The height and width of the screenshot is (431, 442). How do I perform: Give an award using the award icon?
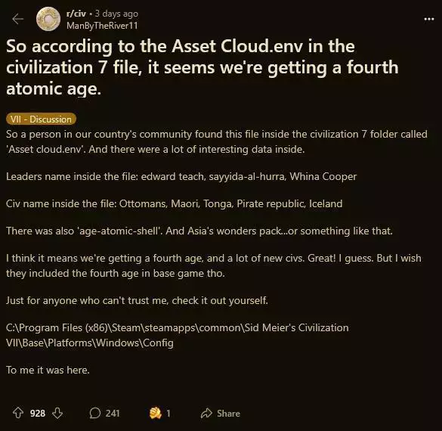coord(155,413)
